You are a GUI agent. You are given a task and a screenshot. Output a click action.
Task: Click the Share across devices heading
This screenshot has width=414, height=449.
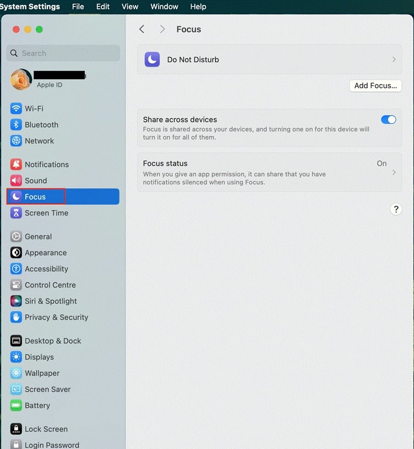click(180, 119)
